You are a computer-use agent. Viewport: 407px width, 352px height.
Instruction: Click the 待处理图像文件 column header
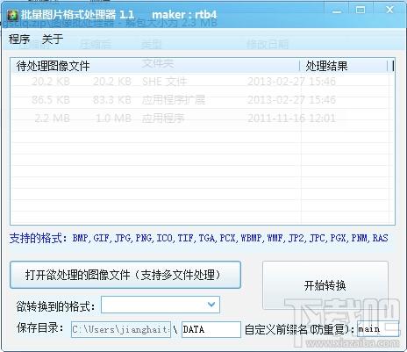(x=154, y=66)
